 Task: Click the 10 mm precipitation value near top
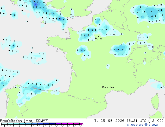[x=34, y=2]
